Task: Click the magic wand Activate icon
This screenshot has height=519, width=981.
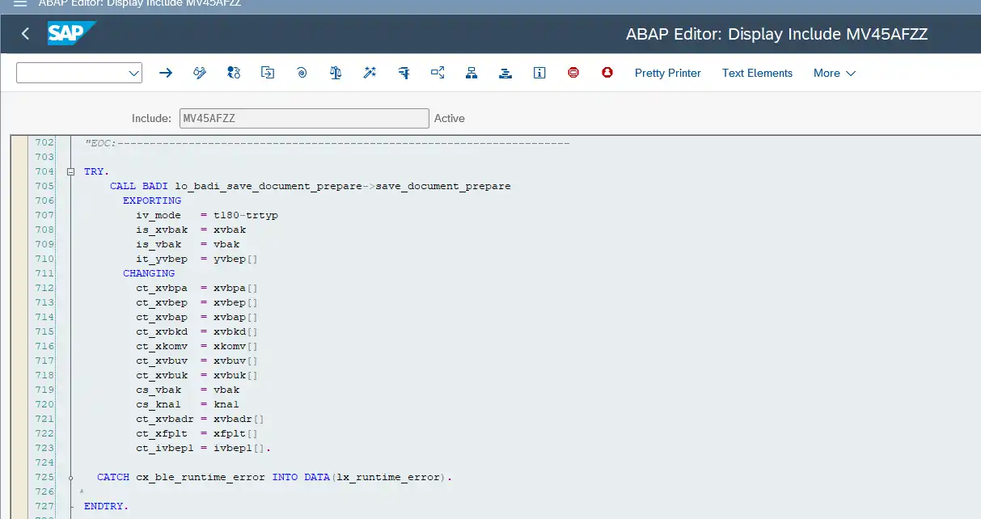Action: click(370, 73)
